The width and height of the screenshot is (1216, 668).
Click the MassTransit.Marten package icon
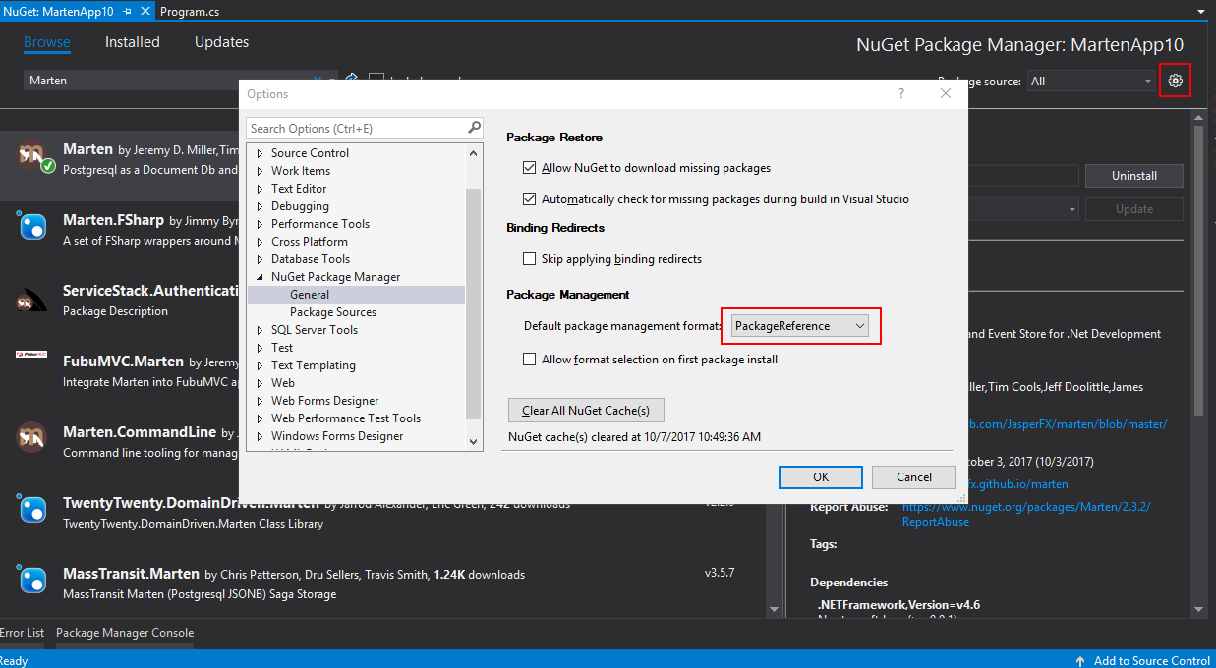33,580
